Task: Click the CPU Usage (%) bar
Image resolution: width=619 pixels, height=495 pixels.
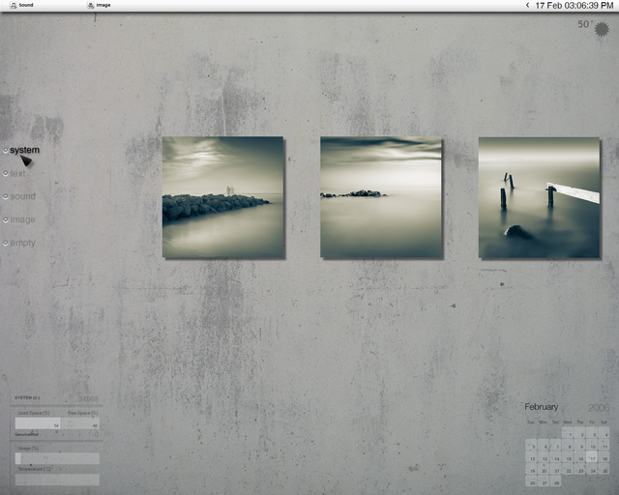Action: tap(57, 458)
